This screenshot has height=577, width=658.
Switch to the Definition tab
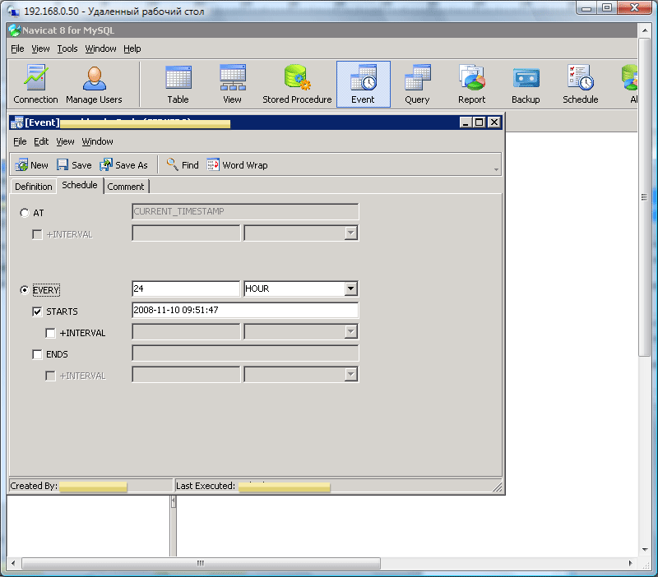click(x=33, y=187)
